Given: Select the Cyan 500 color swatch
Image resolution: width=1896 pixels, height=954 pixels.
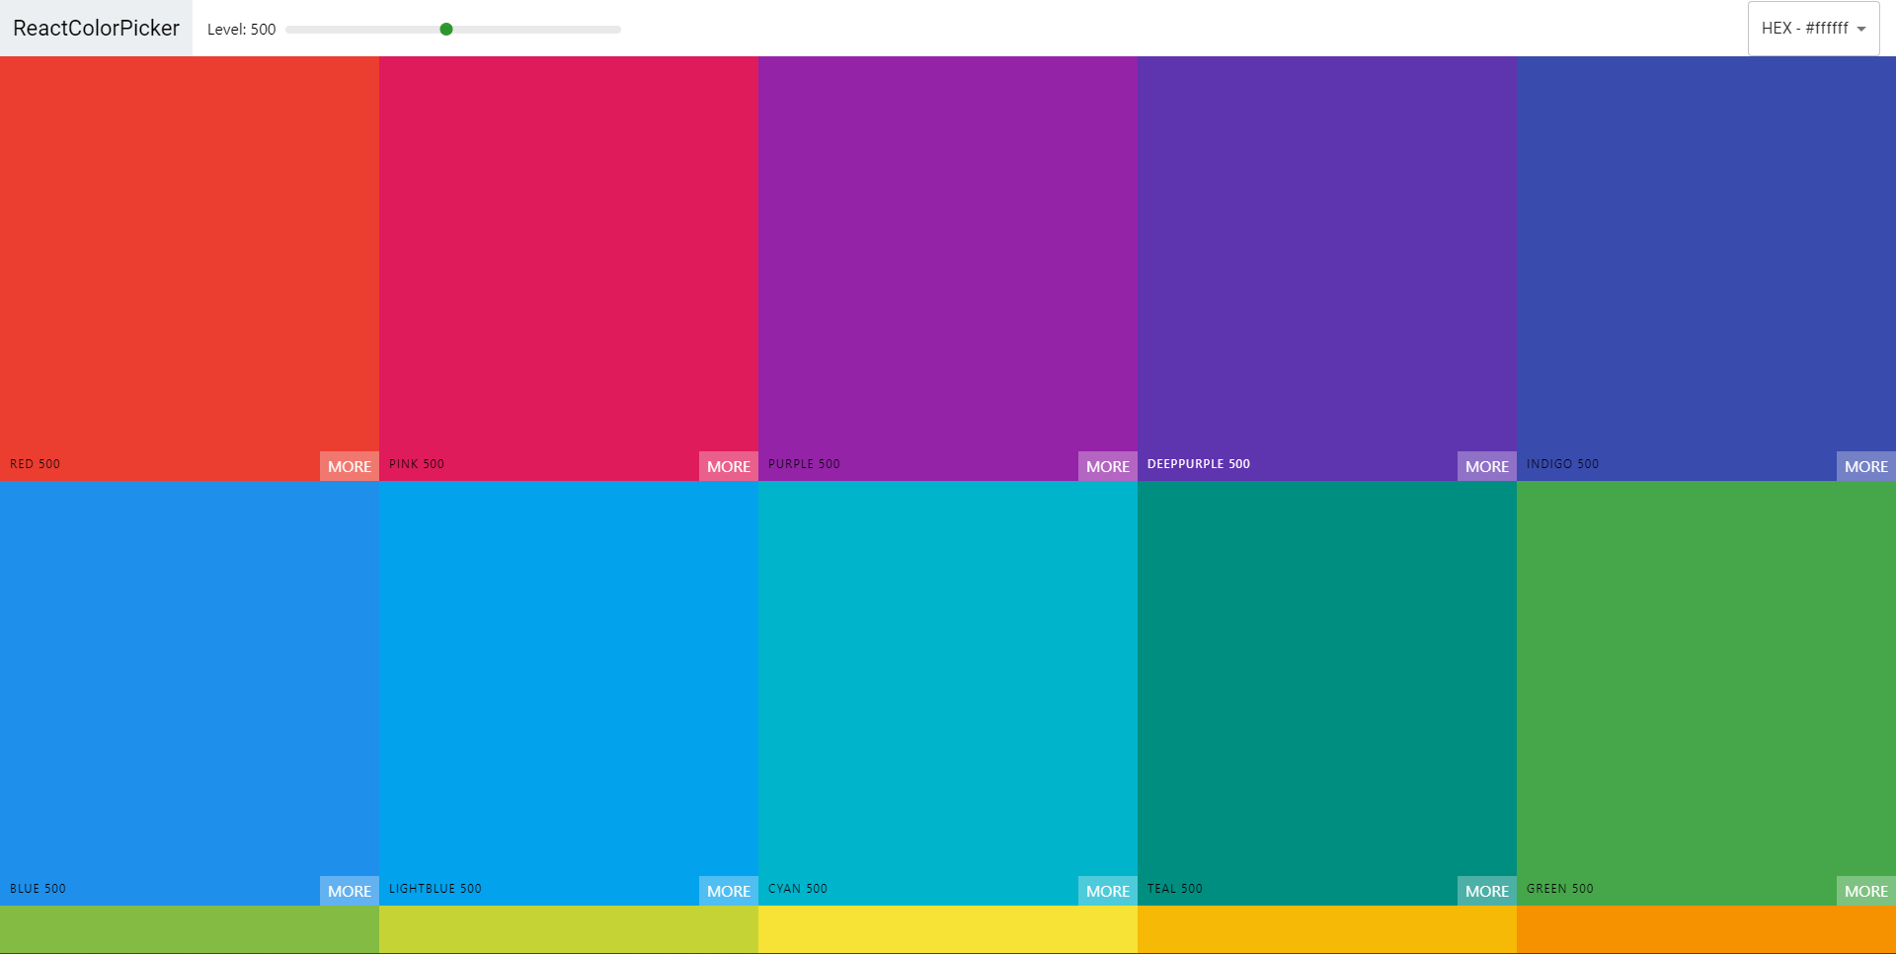Looking at the screenshot, I should click(948, 681).
